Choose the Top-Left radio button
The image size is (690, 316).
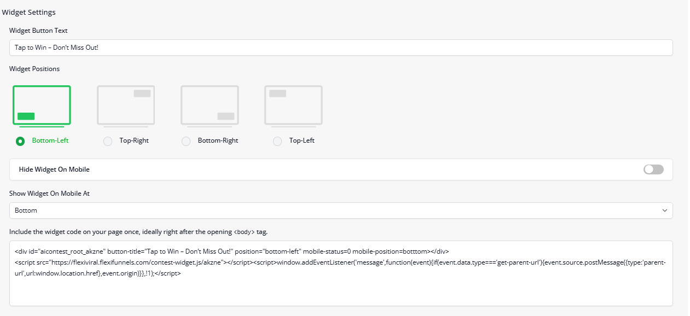(278, 141)
